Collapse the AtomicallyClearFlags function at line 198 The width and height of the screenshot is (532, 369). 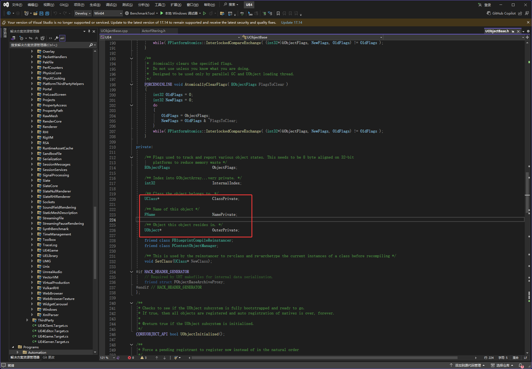(x=131, y=84)
